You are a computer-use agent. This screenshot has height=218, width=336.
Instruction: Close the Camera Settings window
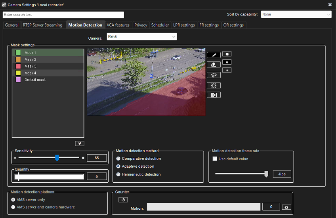330,5
